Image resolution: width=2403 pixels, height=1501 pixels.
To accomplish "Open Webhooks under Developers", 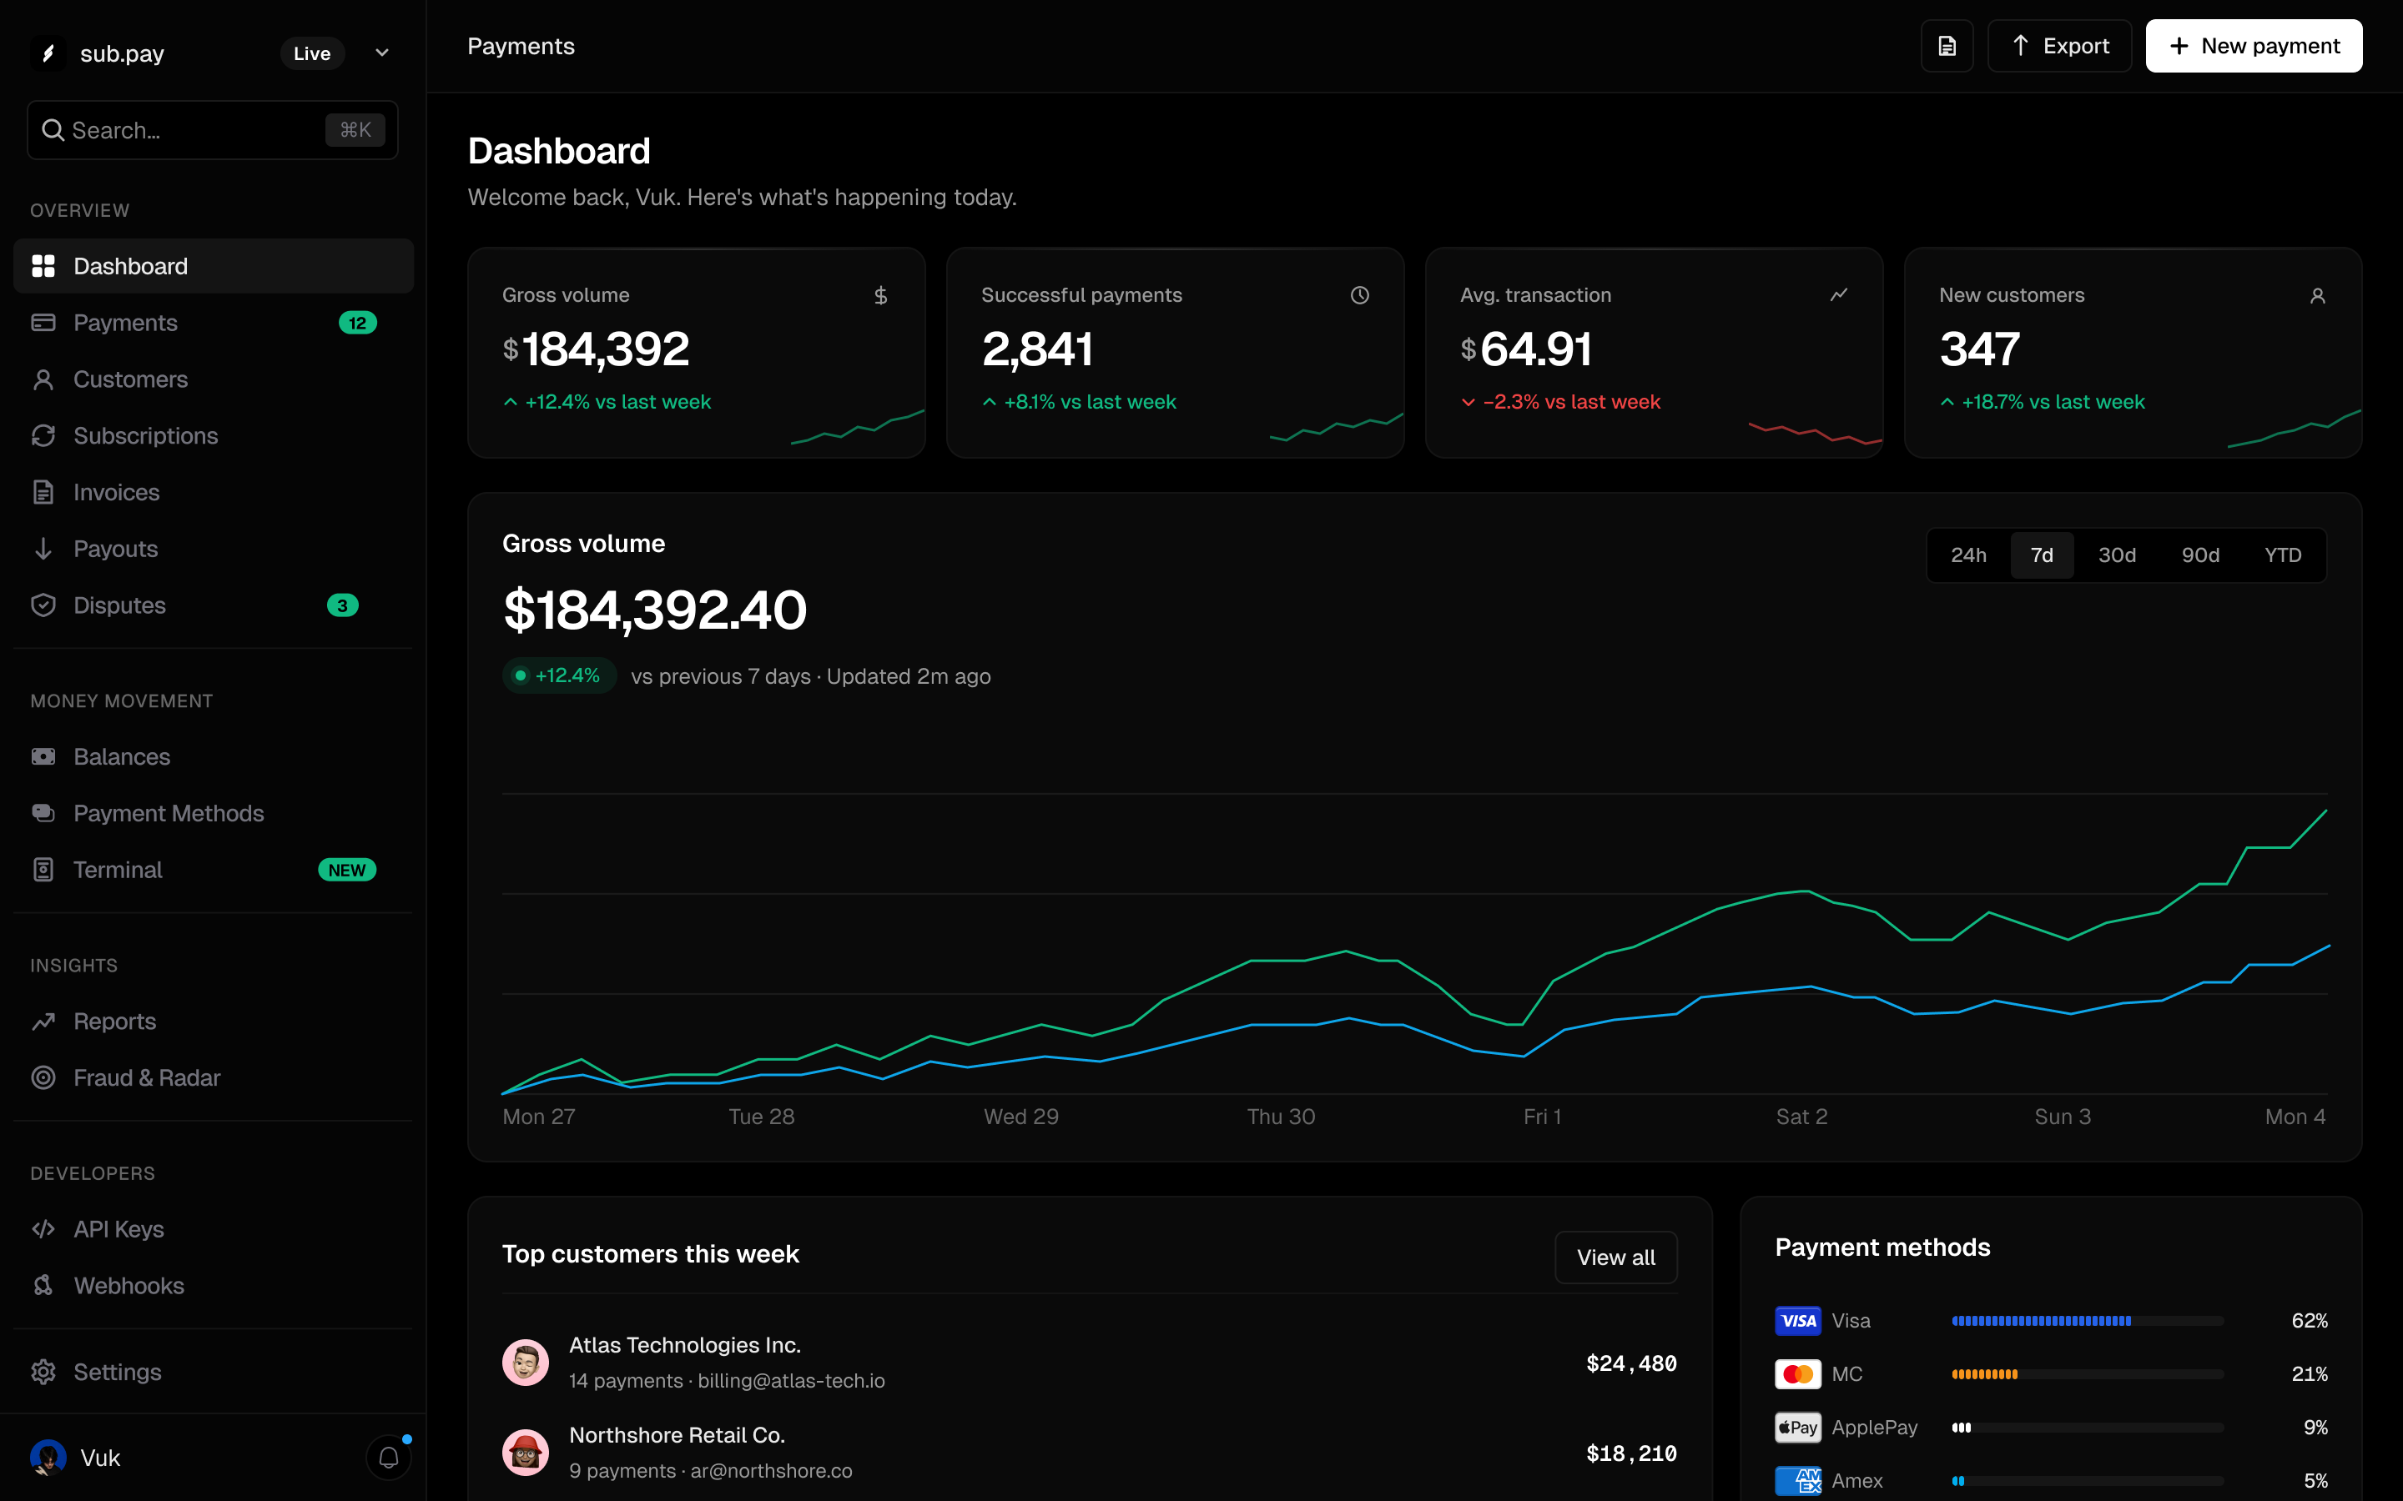I will pyautogui.click(x=214, y=1286).
